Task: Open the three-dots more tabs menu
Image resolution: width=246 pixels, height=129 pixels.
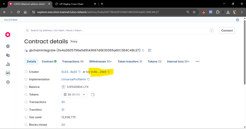Action: pyautogui.click(x=197, y=62)
